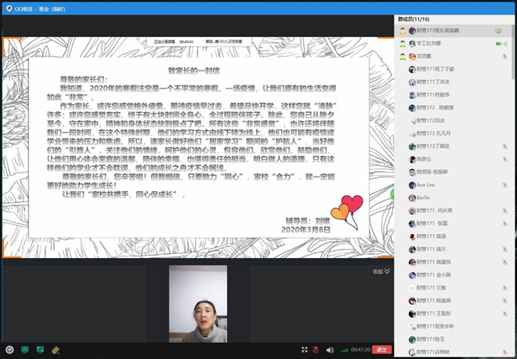
Task: Click the red exit call button
Action: [x=382, y=349]
